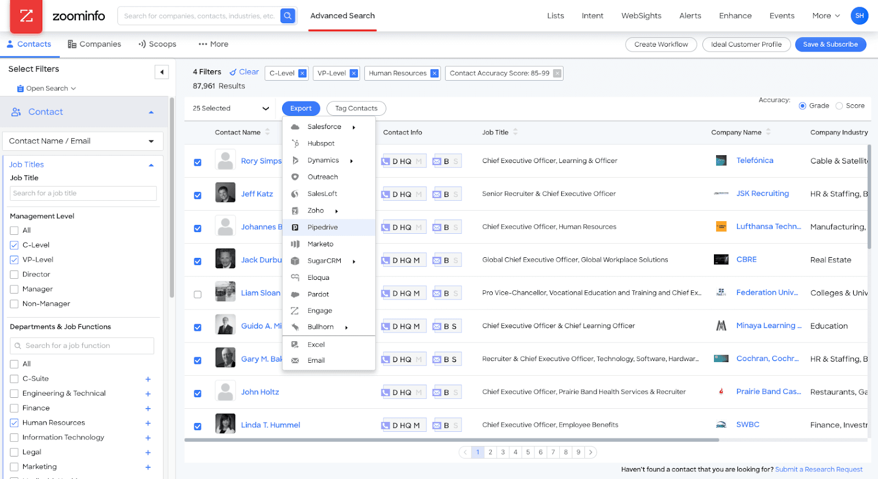Open the Open Search dropdown
878x479 pixels.
(x=47, y=88)
